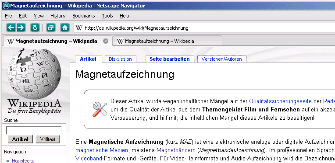Click the Wikipedia globe logo
Image resolution: width=335 pixels, height=163 pixels.
34,73
